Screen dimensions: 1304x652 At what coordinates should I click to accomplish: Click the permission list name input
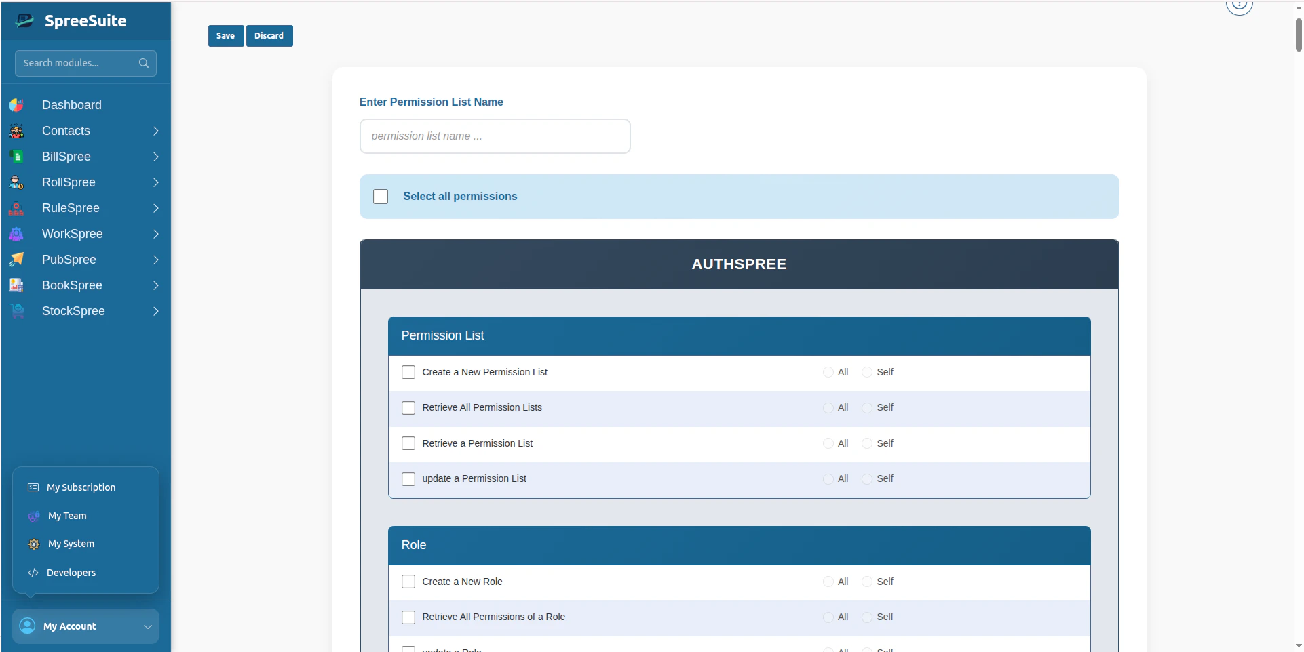(495, 136)
